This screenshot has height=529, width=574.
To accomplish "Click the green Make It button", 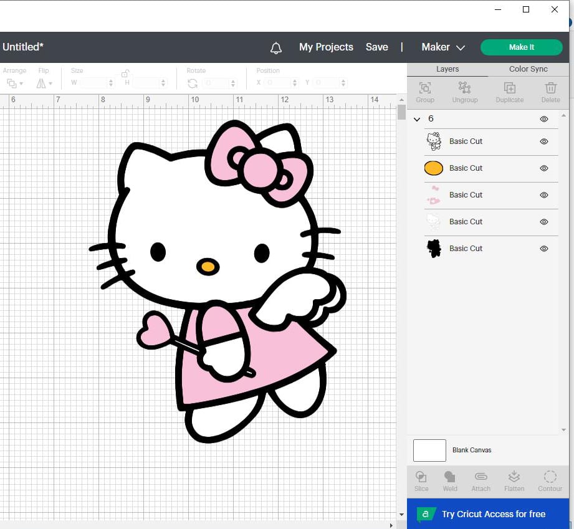I will click(x=521, y=47).
